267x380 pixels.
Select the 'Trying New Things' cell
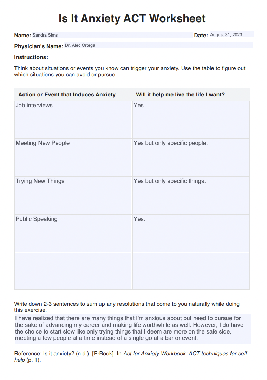pos(73,195)
